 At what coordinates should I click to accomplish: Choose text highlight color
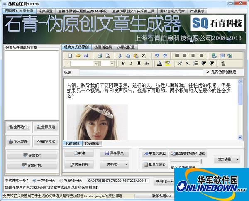pos(168,64)
